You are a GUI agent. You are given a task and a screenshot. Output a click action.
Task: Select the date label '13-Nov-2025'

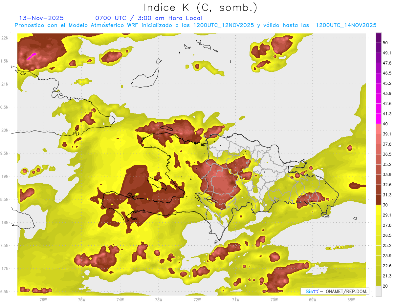41,18
